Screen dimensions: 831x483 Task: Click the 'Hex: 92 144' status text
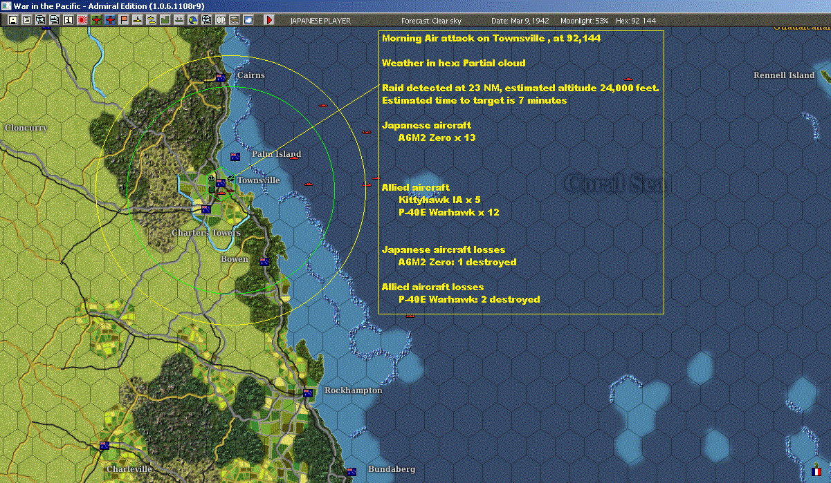point(637,21)
